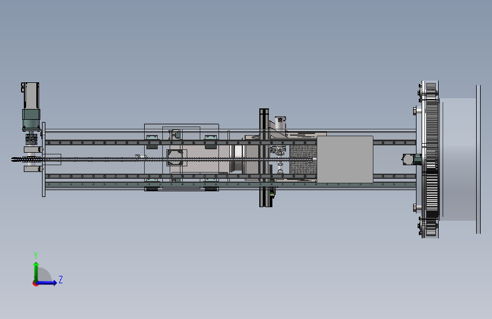Select the tall black vertical column in the middle
Screen dimensions: 492x319
click(264, 158)
